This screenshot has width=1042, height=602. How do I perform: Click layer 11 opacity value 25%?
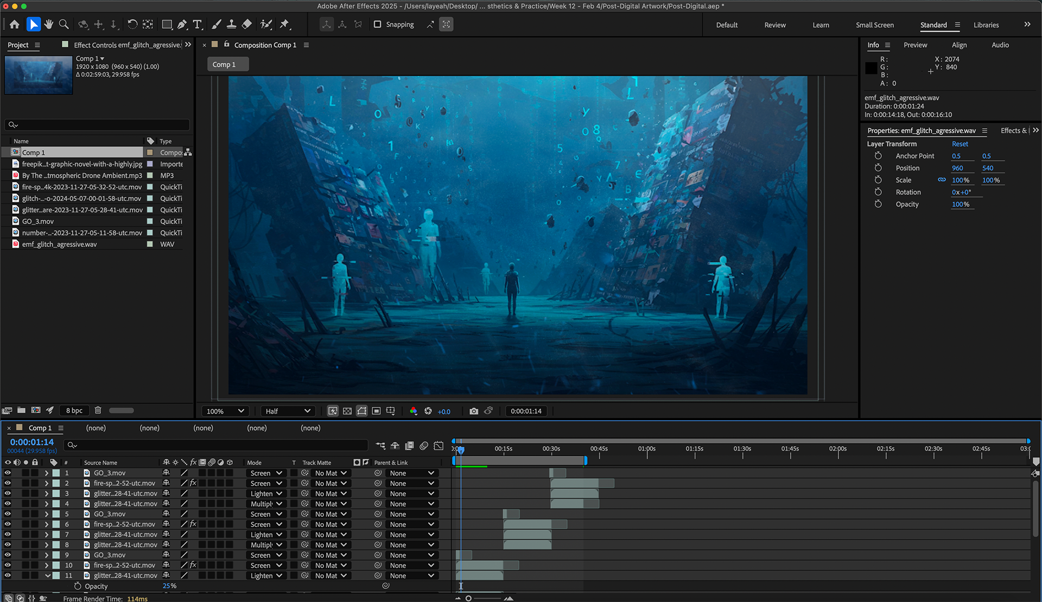click(x=169, y=586)
